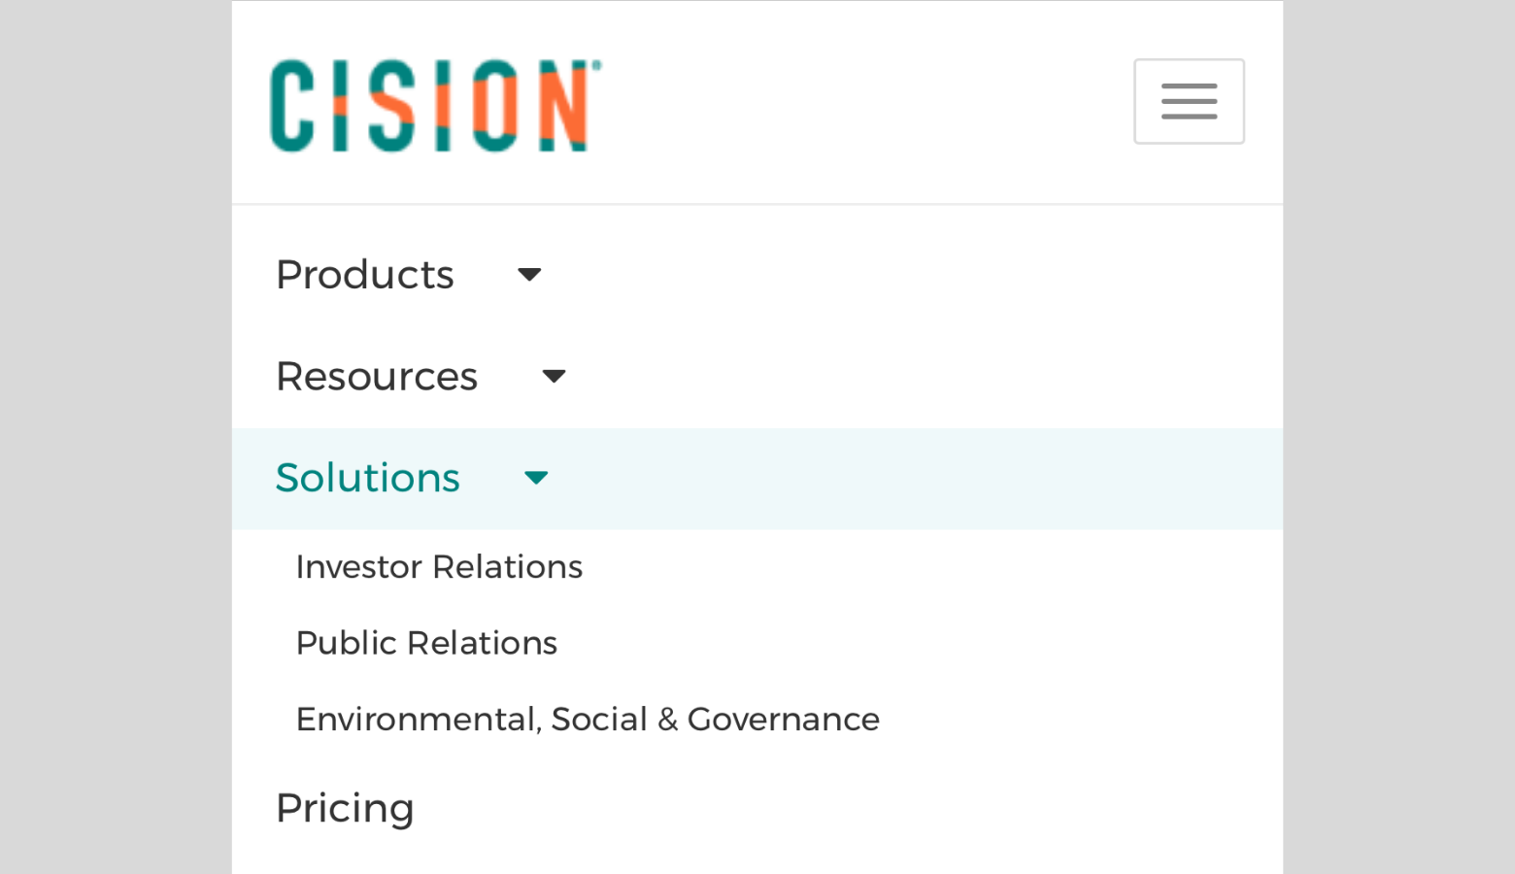Open the hamburger navigation menu
1515x874 pixels.
tap(1189, 101)
